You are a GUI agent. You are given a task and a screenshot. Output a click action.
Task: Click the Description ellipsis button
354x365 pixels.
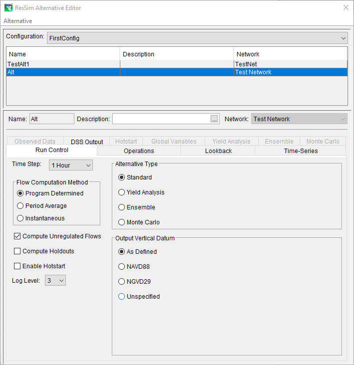point(214,119)
